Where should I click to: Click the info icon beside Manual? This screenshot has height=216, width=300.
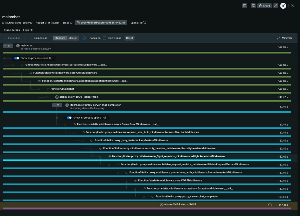click(84, 38)
